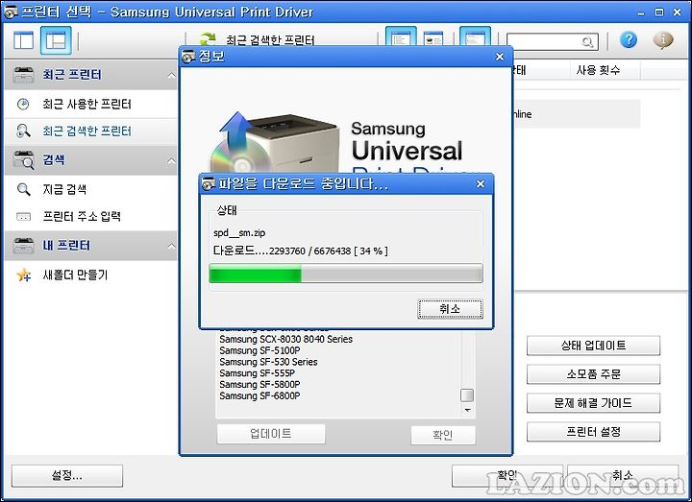Select Samsung SCX-8030 8040 Series entry
Image resolution: width=692 pixels, height=502 pixels.
[x=286, y=340]
